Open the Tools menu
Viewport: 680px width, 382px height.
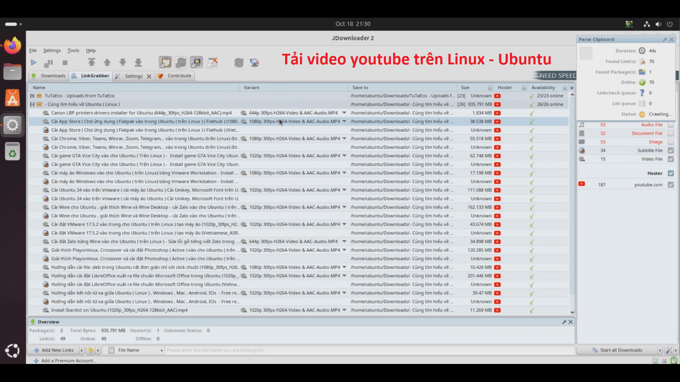coord(73,50)
